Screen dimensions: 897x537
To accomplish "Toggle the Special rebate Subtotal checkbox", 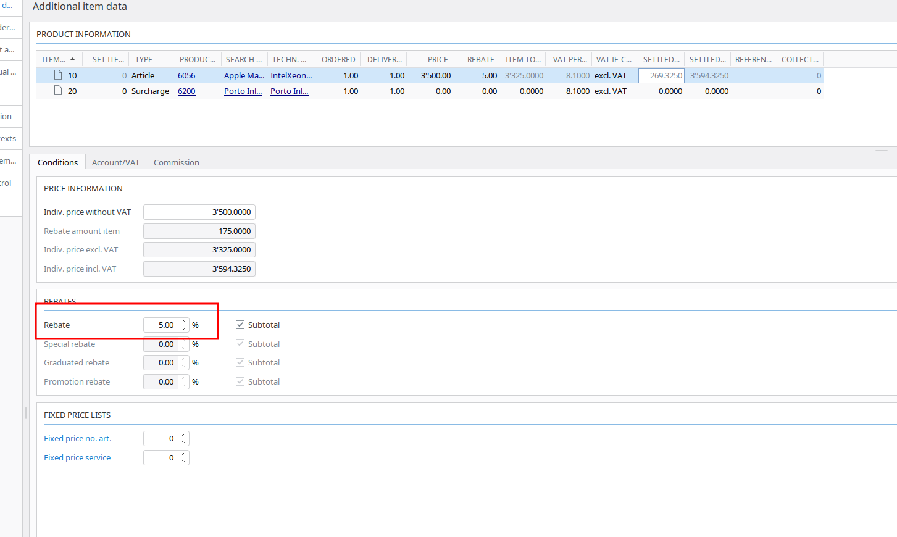I will click(240, 344).
